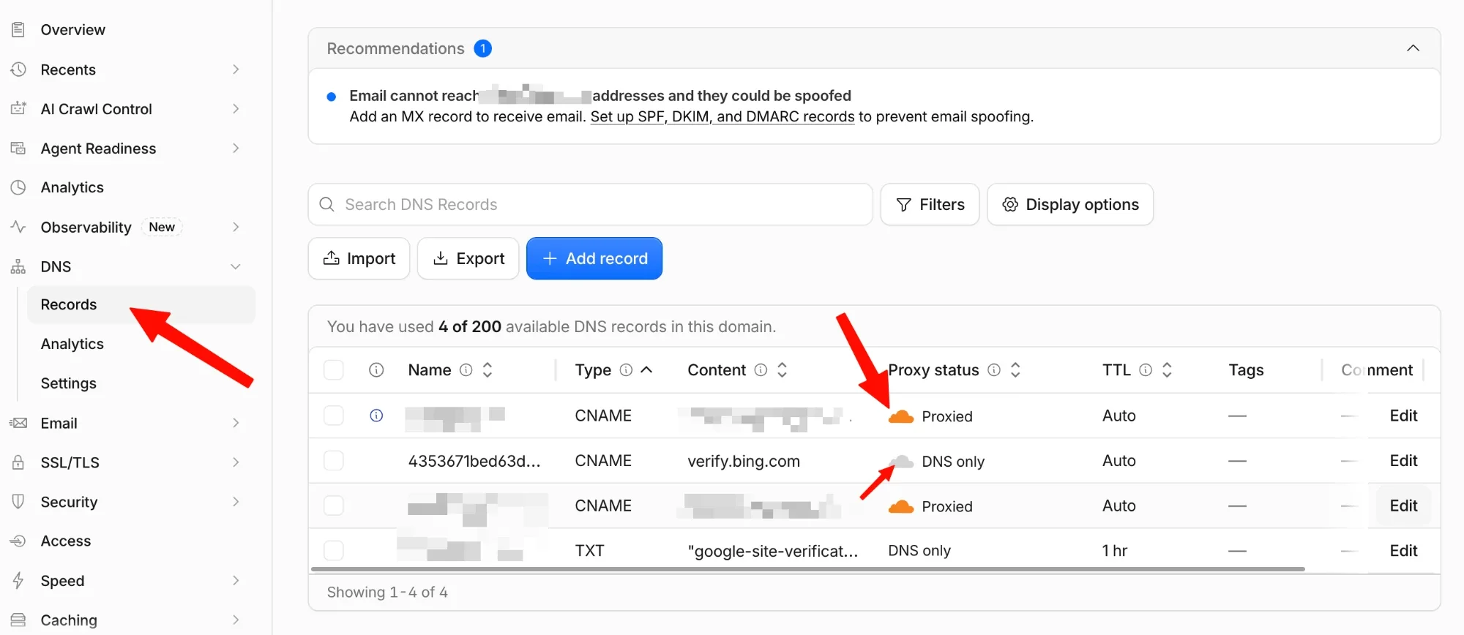The height and width of the screenshot is (635, 1464).
Task: Click the orange cloud on first CNAME row
Action: [x=901, y=416]
